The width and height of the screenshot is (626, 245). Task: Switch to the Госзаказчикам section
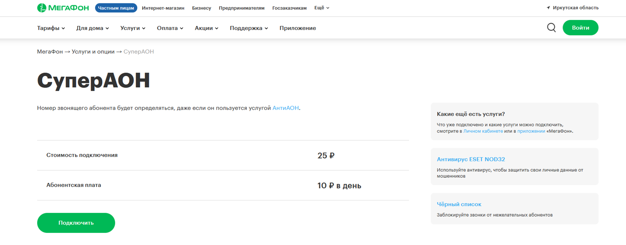[x=290, y=8]
